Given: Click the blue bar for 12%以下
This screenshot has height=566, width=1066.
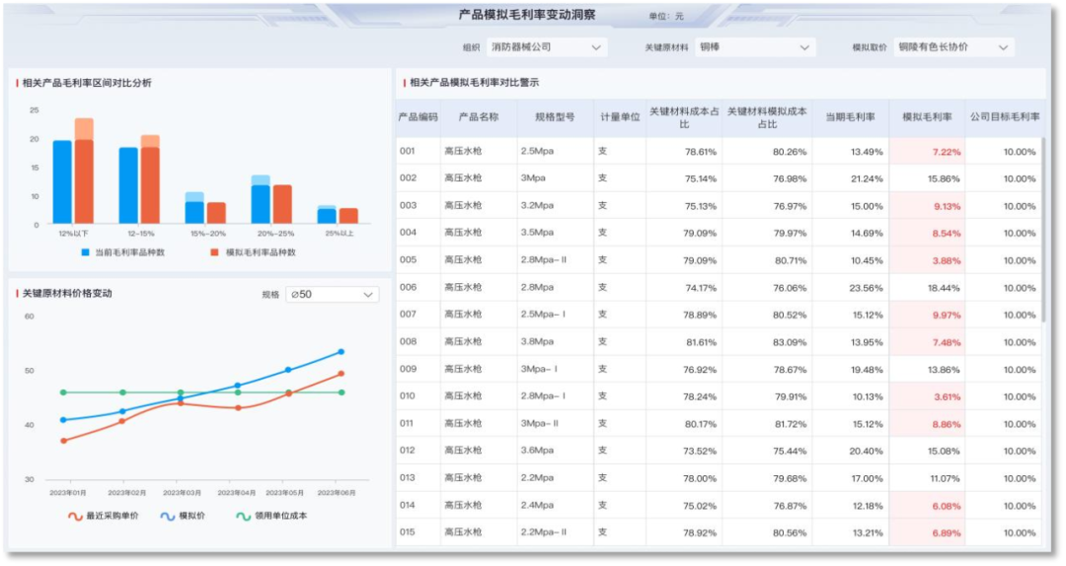Looking at the screenshot, I should [62, 182].
